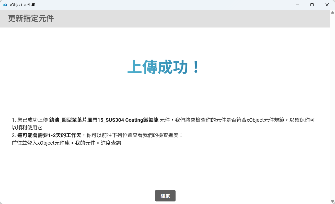Click the 結束 button
The width and height of the screenshot is (335, 204).
tap(165, 196)
